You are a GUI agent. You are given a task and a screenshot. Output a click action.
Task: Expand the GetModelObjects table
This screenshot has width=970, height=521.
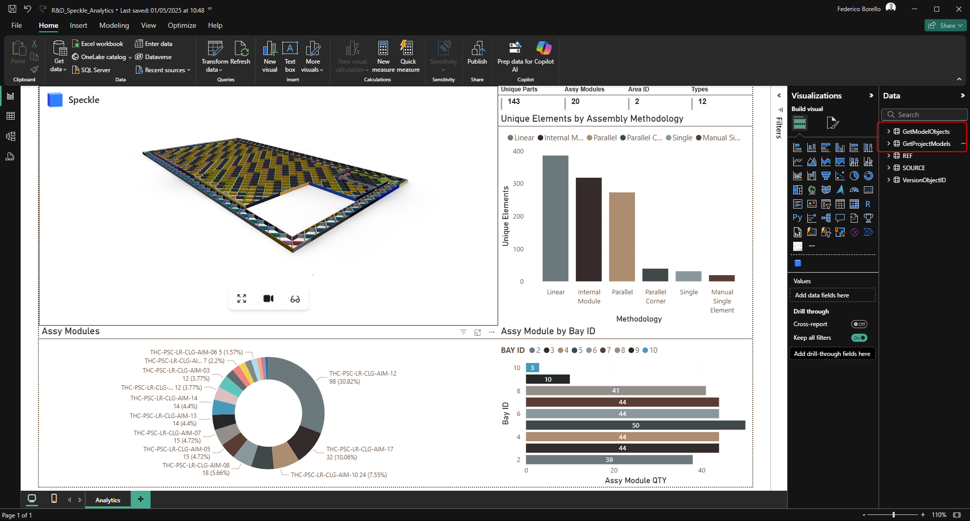(x=889, y=131)
